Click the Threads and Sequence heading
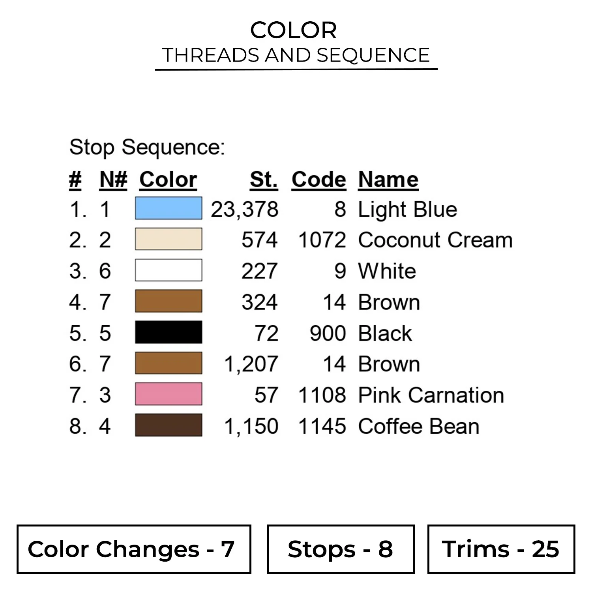The width and height of the screenshot is (592, 592). coord(296,55)
